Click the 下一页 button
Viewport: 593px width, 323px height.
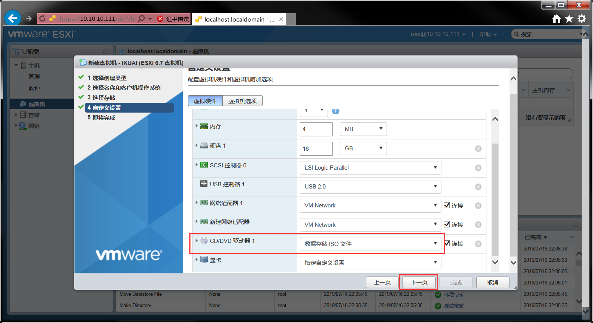[419, 283]
